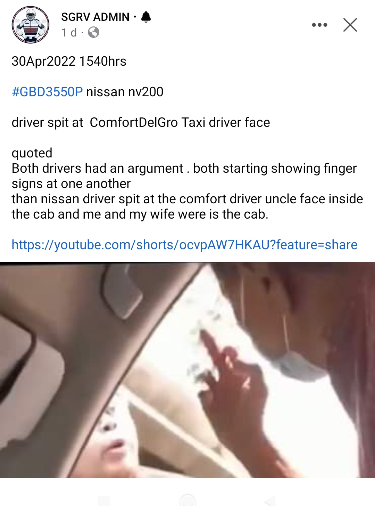Image resolution: width=375 pixels, height=506 pixels.
Task: Tap the Android home circle button
Action: coord(187,500)
